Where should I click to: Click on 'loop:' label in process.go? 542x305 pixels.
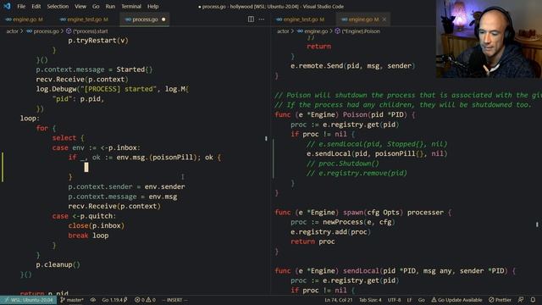[30, 119]
